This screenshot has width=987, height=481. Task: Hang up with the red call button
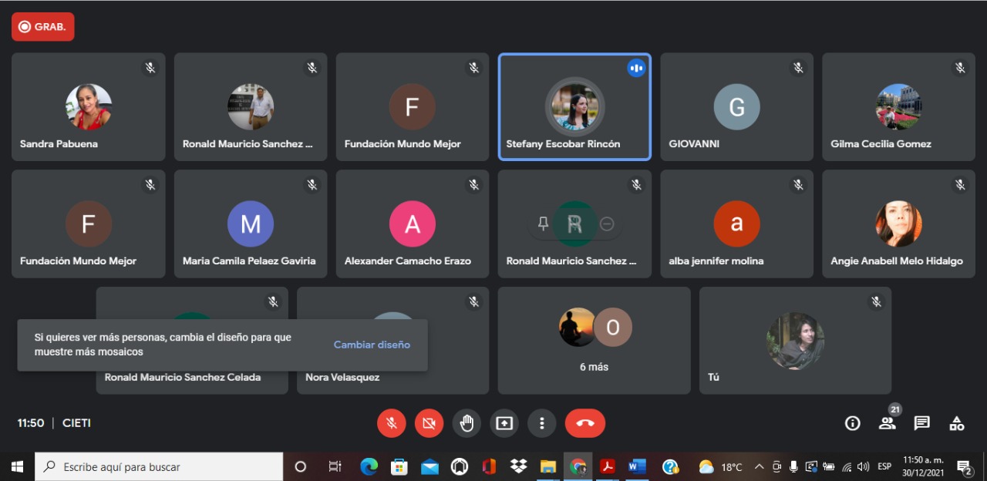pyautogui.click(x=584, y=423)
